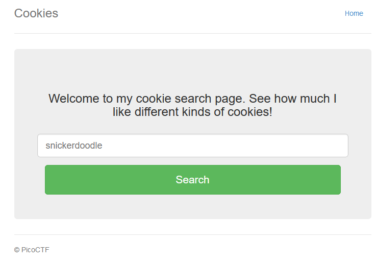The image size is (377, 263).
Task: Click the Cookies brand in the navbar
Action: (36, 13)
